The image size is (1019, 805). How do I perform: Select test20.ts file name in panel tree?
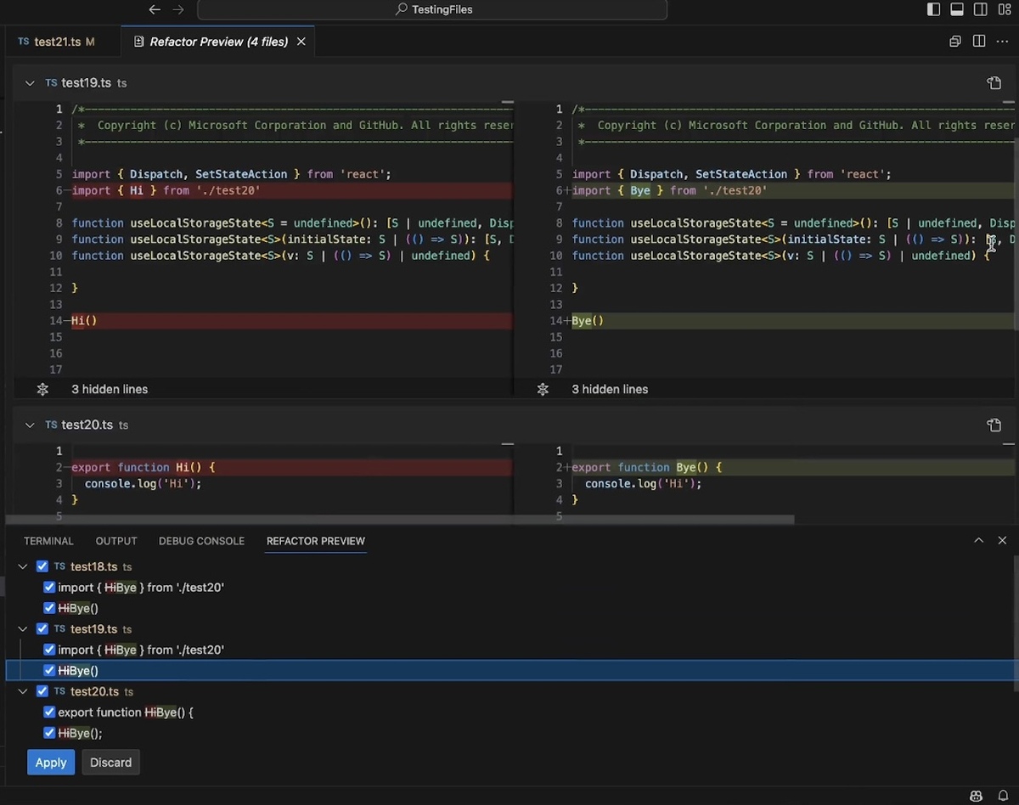[95, 691]
